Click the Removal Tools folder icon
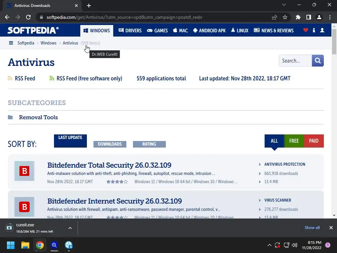The image size is (337, 253). point(10,117)
